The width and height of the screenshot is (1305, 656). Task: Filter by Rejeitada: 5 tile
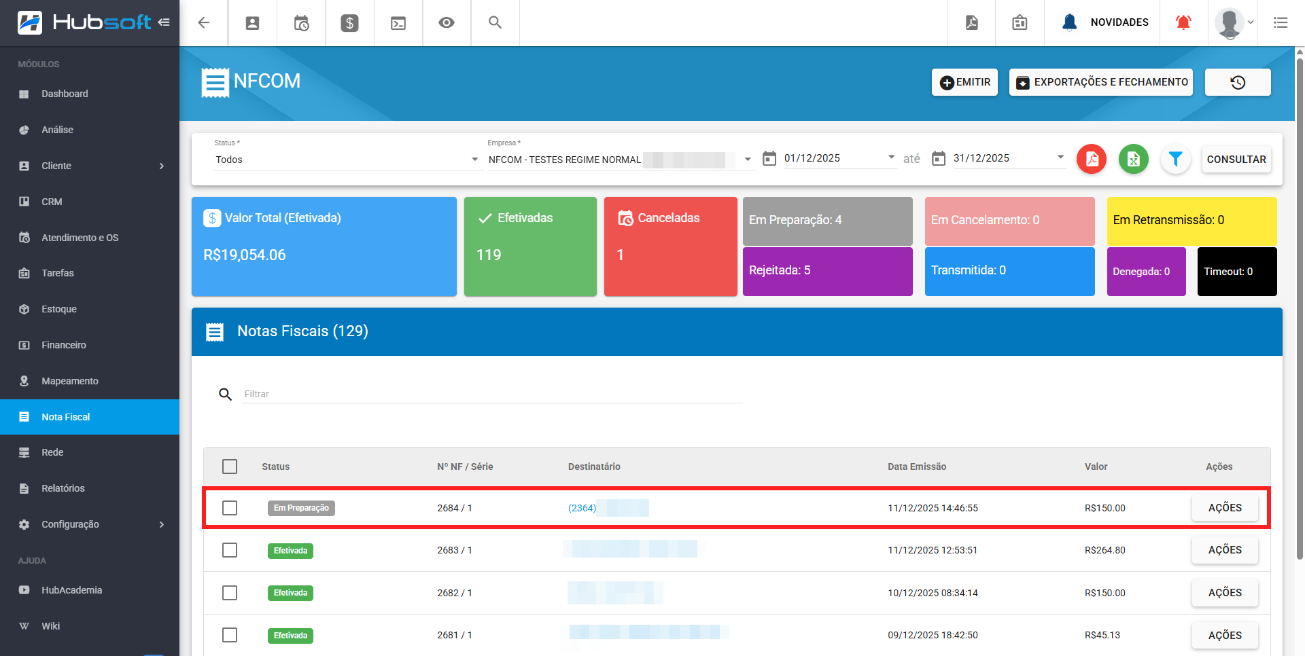(828, 271)
